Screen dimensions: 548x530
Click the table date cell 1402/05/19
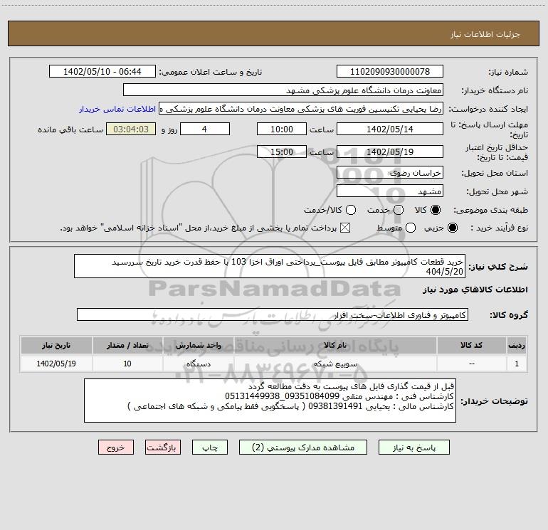tap(56, 364)
